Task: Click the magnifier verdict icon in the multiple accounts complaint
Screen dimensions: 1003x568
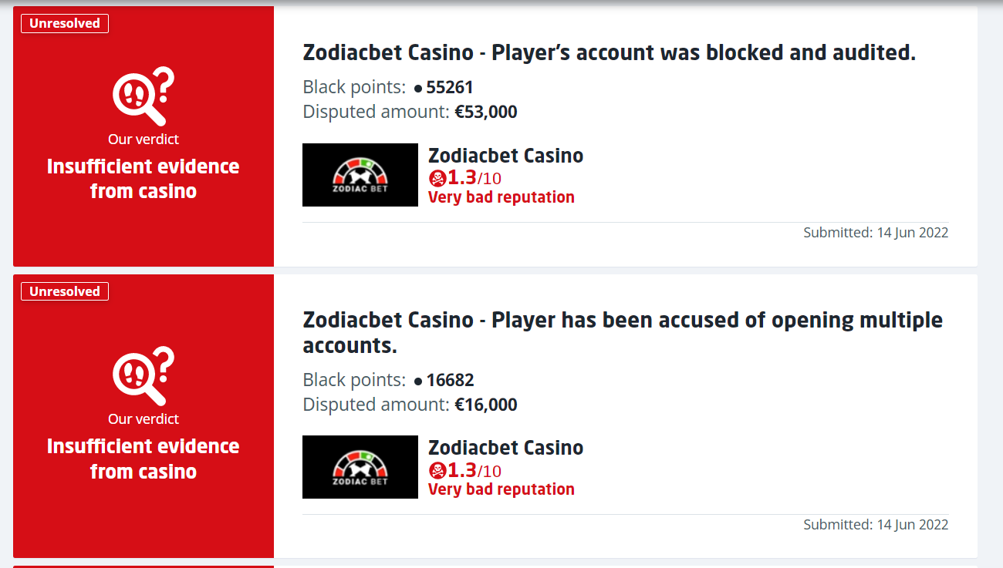Action: pos(142,376)
